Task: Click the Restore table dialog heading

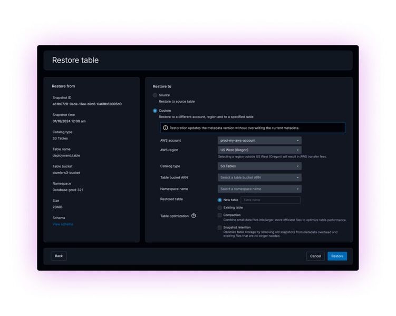Action: 75,60
